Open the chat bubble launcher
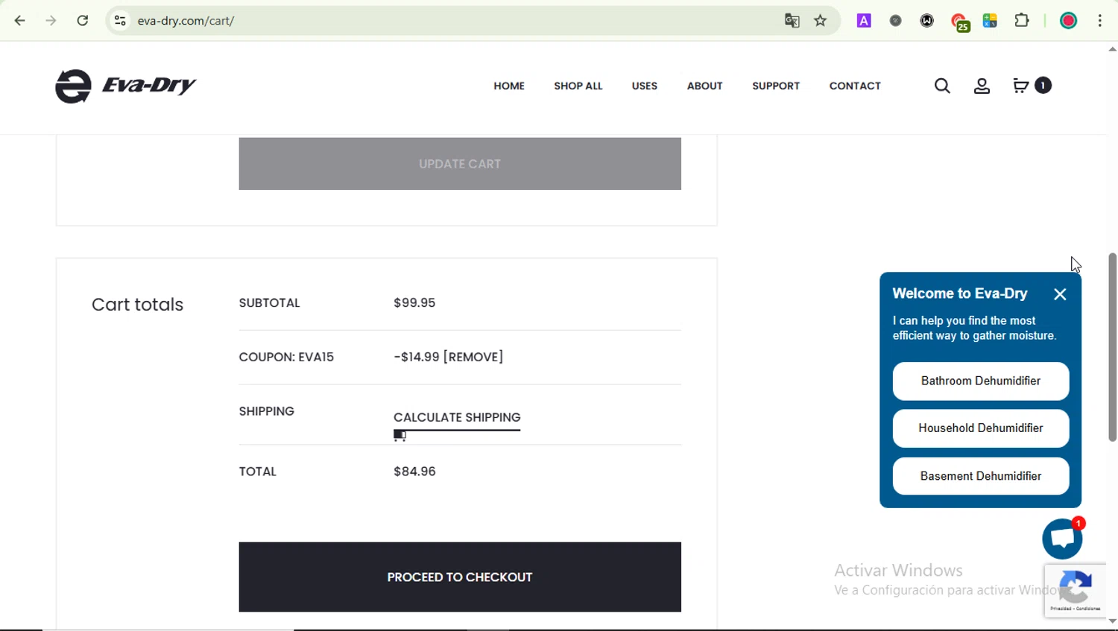The width and height of the screenshot is (1118, 631). coord(1062,539)
